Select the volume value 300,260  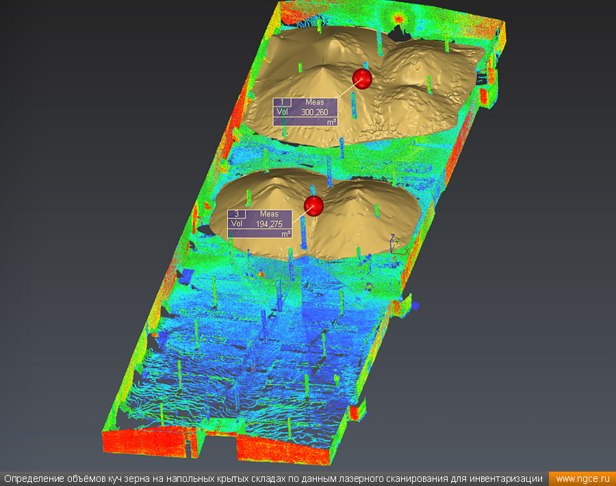pos(315,112)
